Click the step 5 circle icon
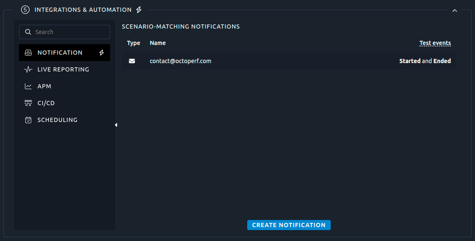 pos(25,10)
